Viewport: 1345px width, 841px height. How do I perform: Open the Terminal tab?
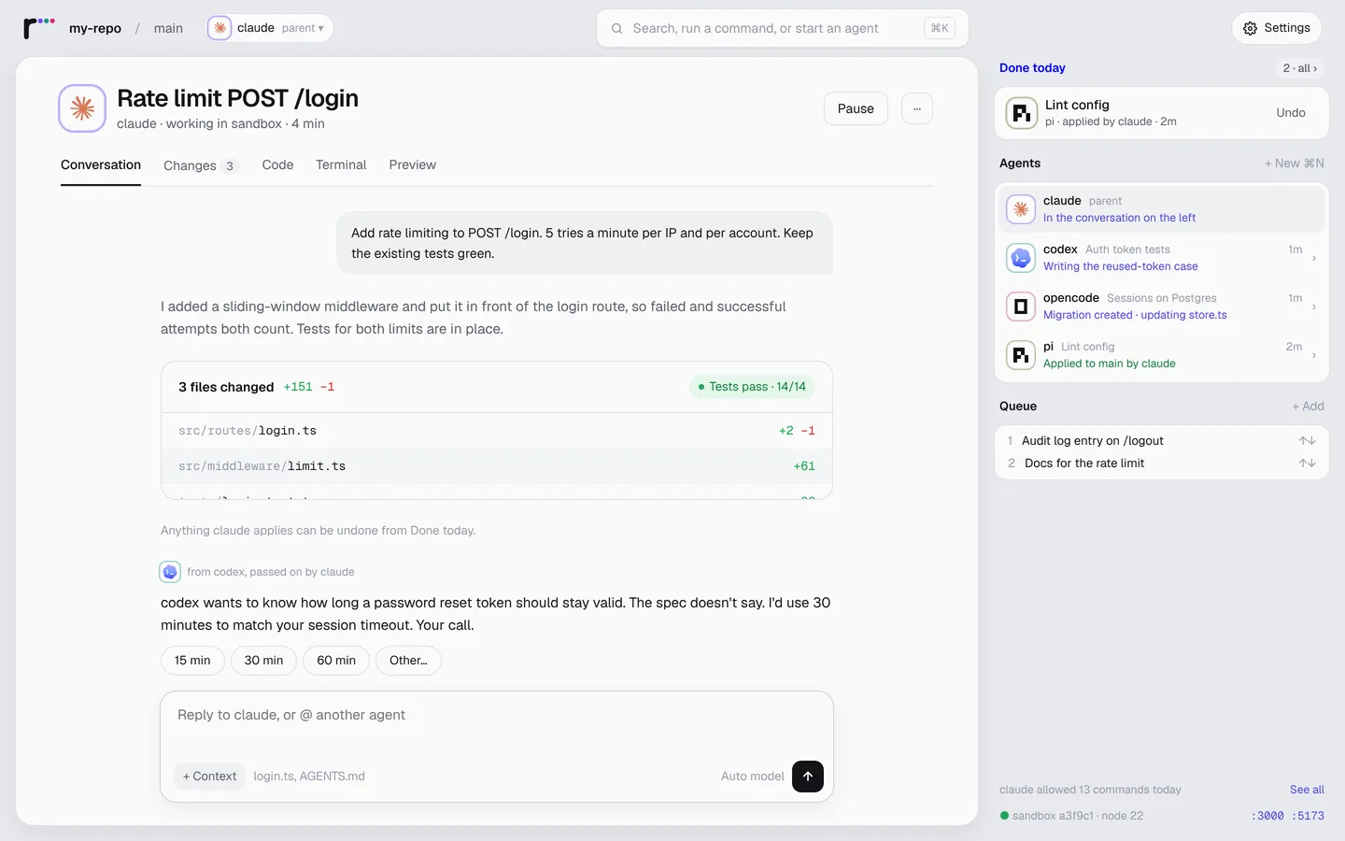click(341, 165)
